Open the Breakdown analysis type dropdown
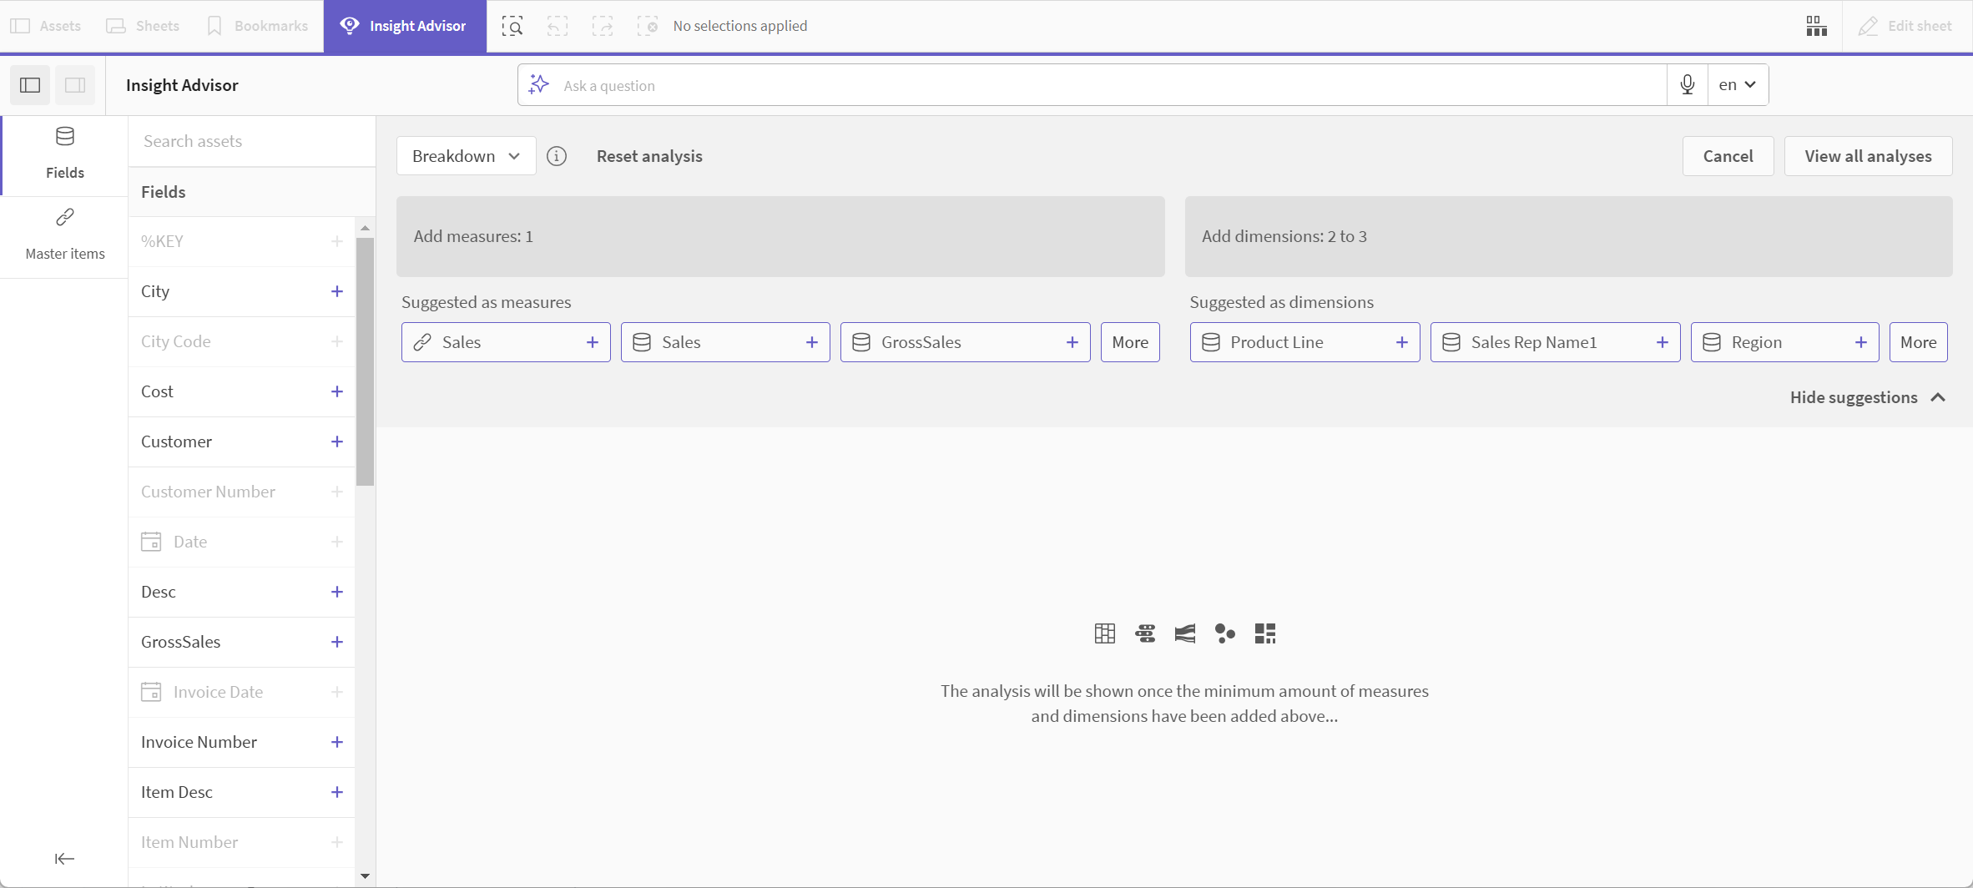Viewport: 1973px width, 888px height. 466,156
